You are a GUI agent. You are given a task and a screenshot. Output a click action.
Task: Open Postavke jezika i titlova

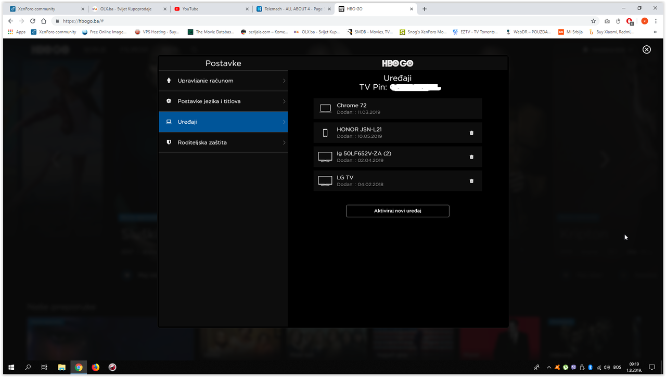223,101
